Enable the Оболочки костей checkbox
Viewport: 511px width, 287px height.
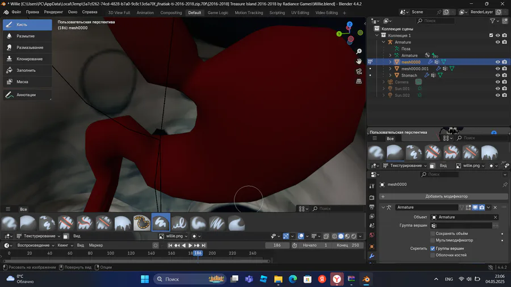(x=433, y=255)
